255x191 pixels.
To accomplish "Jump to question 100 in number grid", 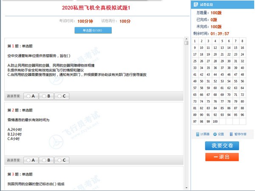I will pos(215,121).
